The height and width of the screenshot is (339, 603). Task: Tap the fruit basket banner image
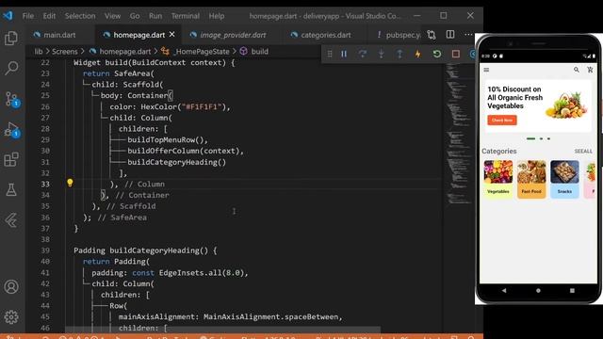tap(566, 105)
